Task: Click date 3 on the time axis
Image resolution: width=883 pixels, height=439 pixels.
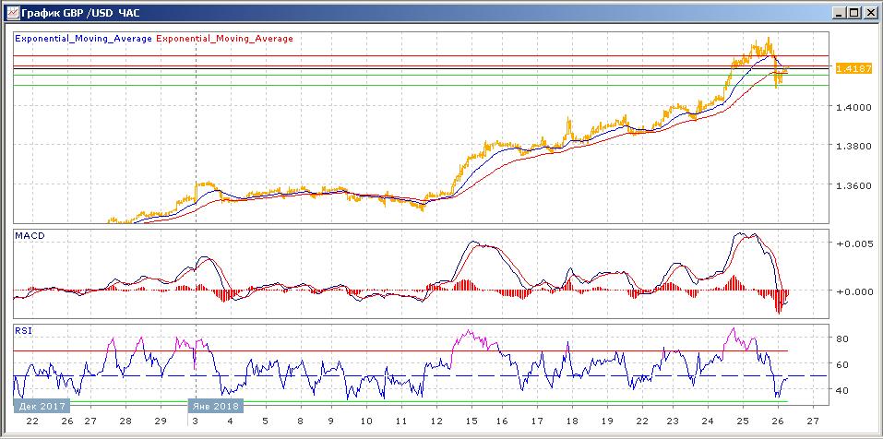Action: [x=195, y=421]
